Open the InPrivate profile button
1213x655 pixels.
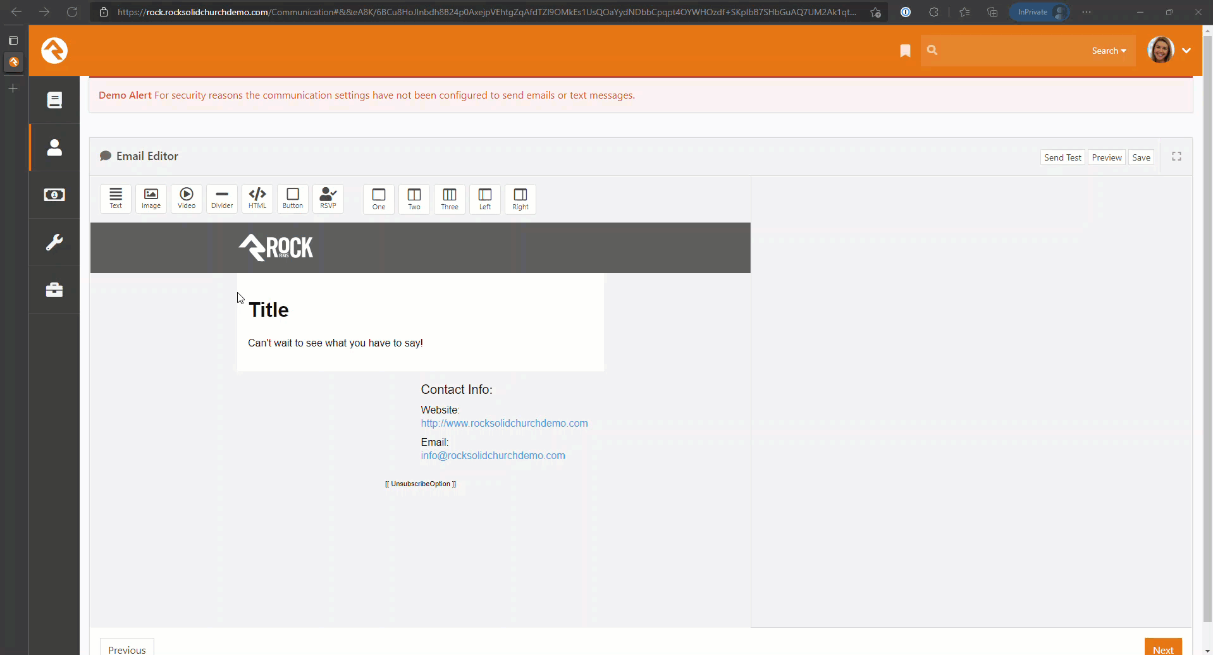[1039, 12]
